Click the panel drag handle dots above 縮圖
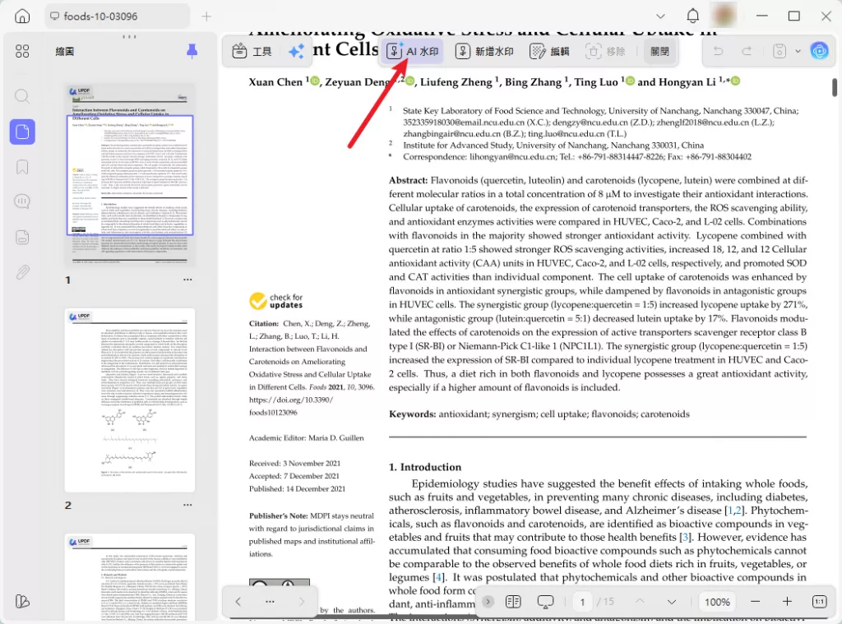This screenshot has width=842, height=624. [129, 36]
